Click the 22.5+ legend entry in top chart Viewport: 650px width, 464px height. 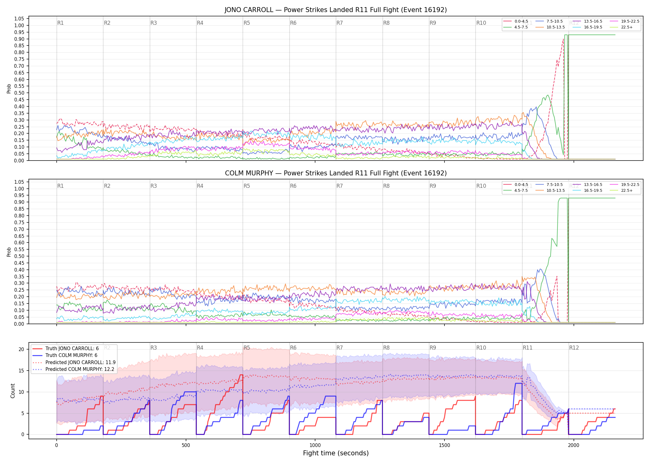[x=621, y=27]
